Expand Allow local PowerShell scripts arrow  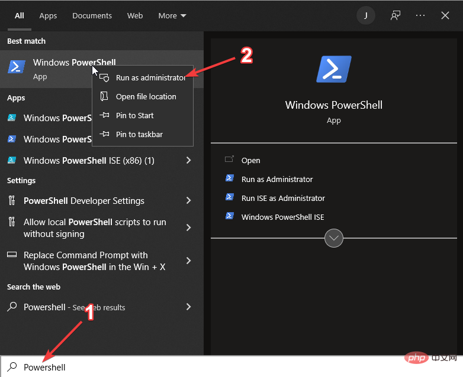(188, 227)
